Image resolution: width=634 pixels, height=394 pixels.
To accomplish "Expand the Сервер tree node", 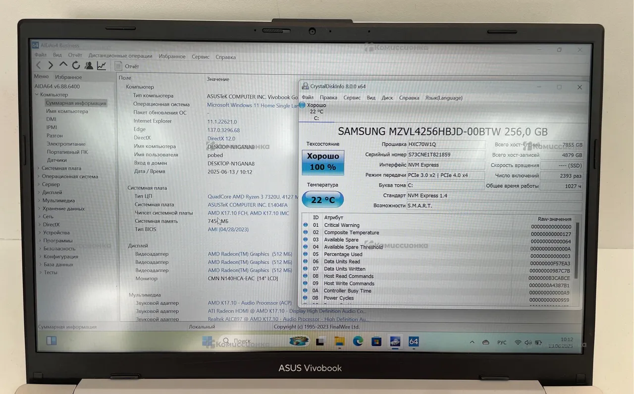I will coord(38,185).
